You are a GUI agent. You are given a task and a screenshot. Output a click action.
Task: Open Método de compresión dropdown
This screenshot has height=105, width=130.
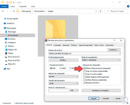63,76
